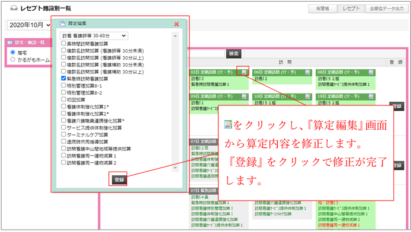
Task: Click the 検索 search button
Action: click(233, 53)
